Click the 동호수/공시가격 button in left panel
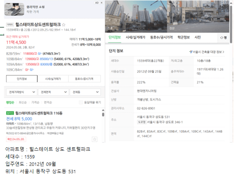 coord(84,79)
